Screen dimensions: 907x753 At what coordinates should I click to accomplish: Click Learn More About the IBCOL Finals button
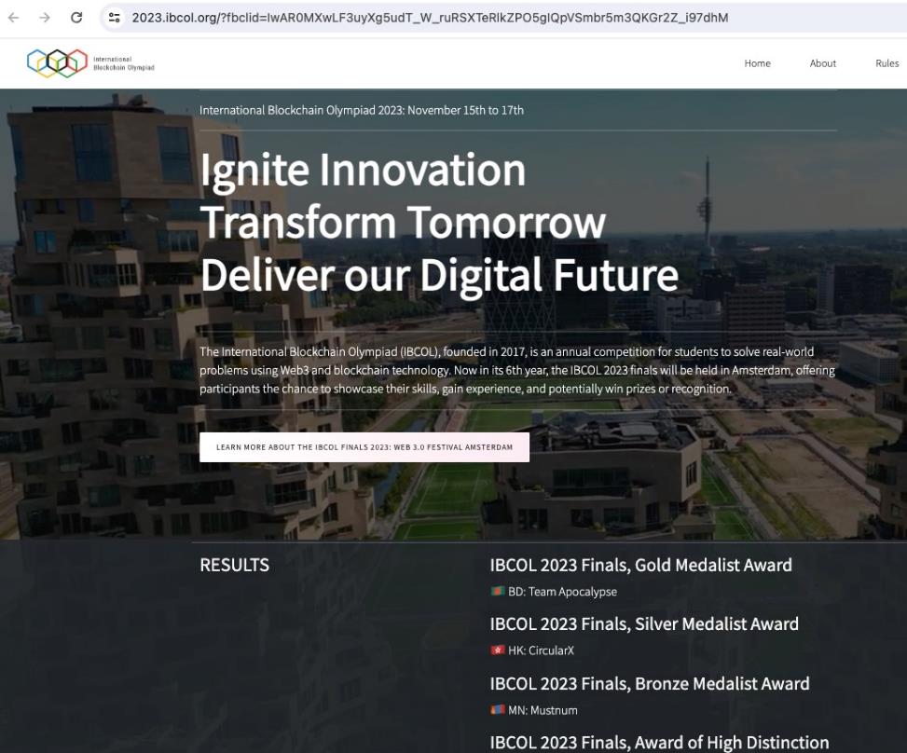click(364, 447)
